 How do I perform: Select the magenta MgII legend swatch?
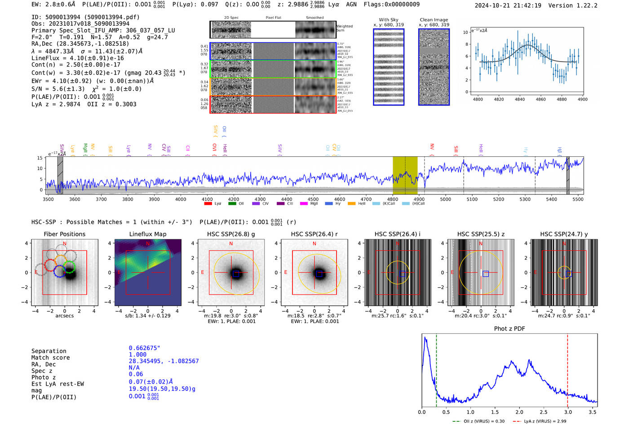click(x=304, y=203)
